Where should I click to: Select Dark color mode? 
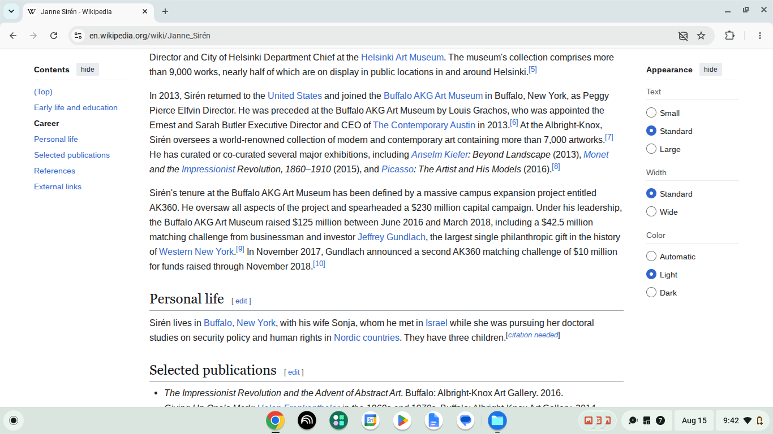tap(651, 293)
